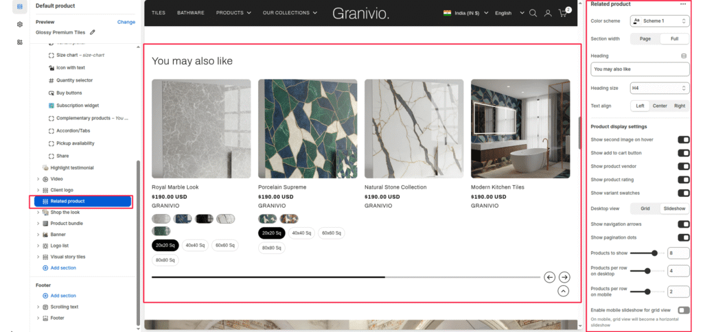Open the shopping cart icon
The height and width of the screenshot is (332, 703).
(x=564, y=13)
